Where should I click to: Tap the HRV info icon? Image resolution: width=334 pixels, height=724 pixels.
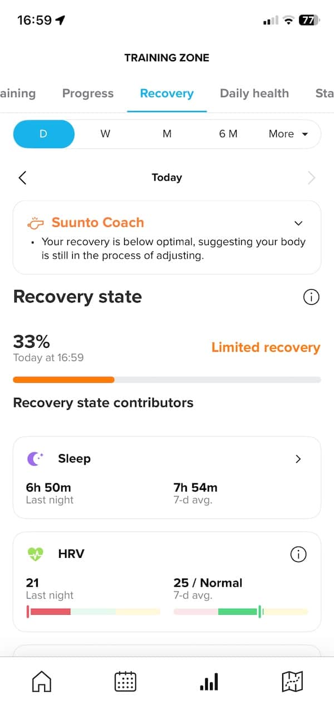point(298,554)
